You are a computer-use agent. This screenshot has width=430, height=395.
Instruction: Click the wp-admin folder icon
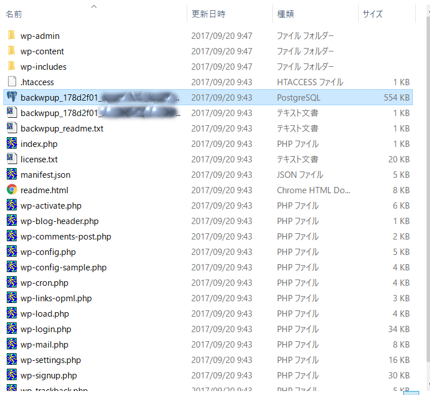(12, 36)
